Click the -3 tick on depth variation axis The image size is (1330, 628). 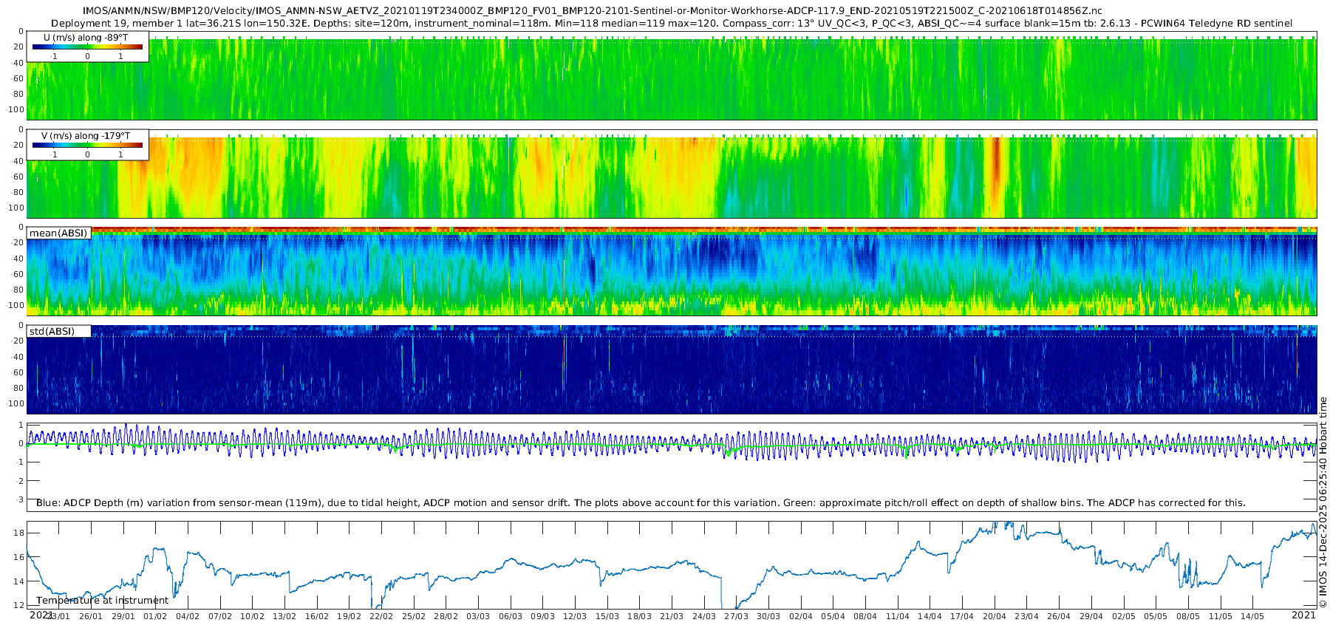point(19,499)
